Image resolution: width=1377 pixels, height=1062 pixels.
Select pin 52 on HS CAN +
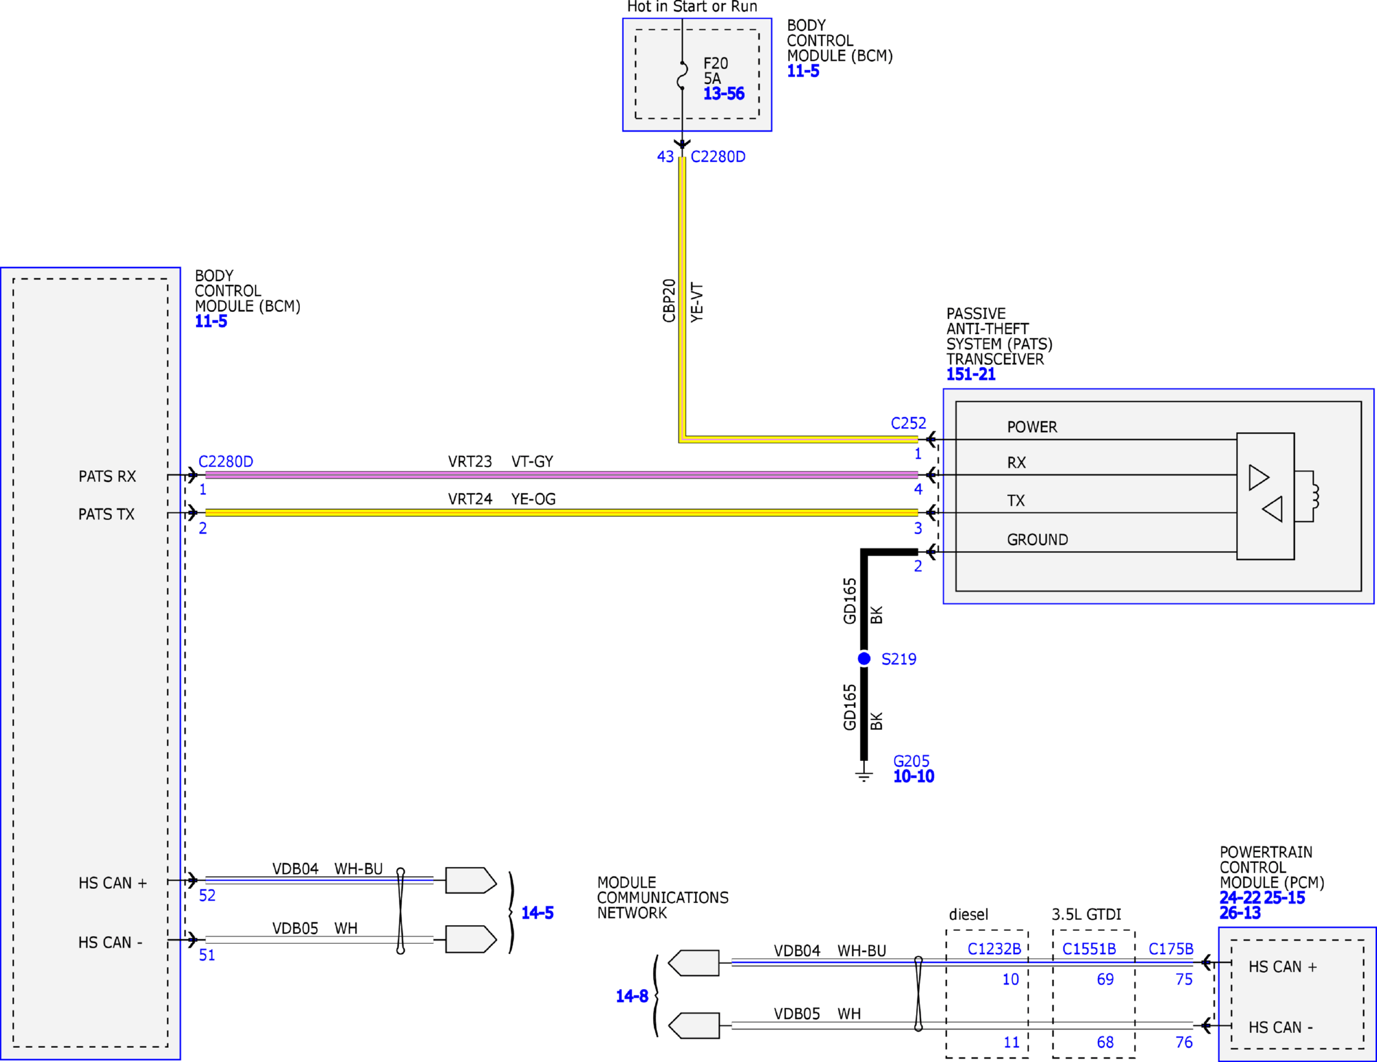[x=207, y=895]
